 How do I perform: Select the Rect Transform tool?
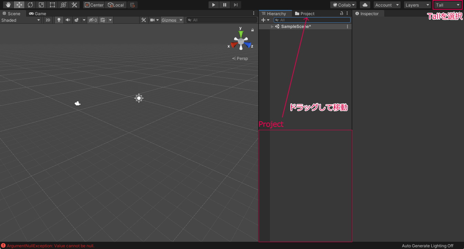(52, 5)
